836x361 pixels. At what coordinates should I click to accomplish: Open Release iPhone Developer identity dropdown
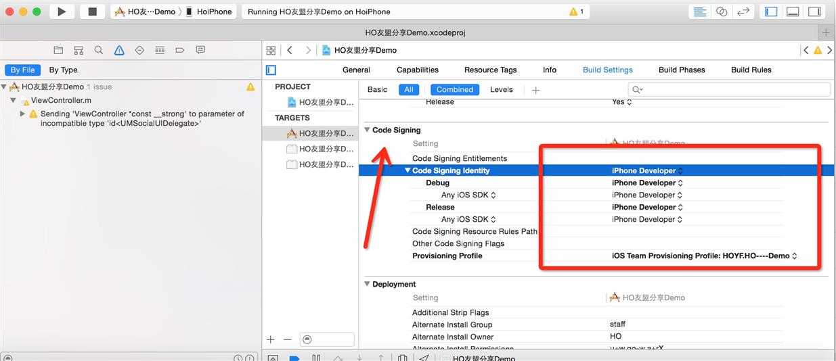click(x=647, y=207)
